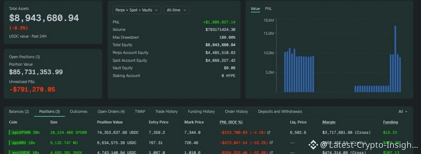Screen dimensions: 421x154
Task: Click MU entry price 767.31
Action: [156, 143]
